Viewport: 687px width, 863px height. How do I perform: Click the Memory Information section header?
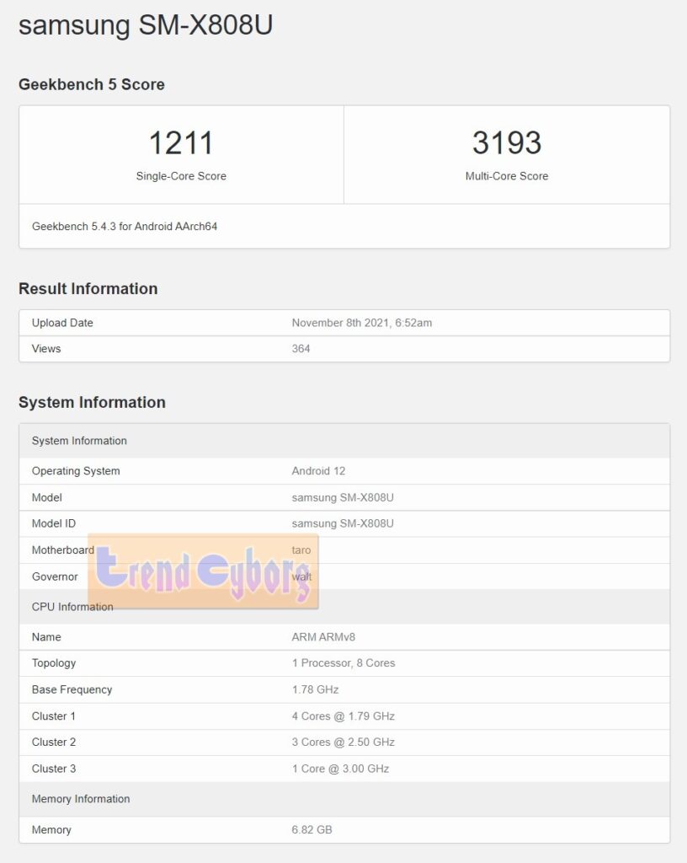[81, 799]
